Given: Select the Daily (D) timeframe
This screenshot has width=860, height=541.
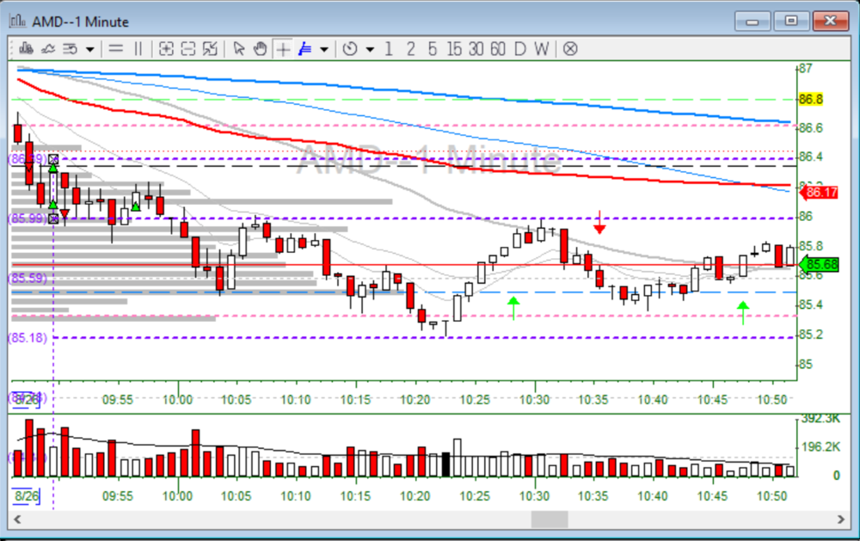Looking at the screenshot, I should 519,49.
